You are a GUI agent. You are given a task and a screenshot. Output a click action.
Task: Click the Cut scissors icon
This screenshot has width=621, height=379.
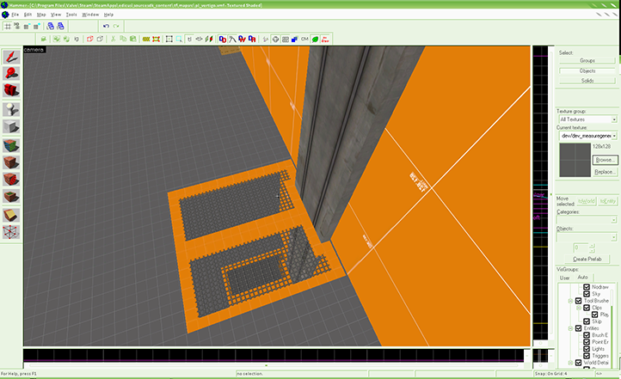(x=113, y=39)
